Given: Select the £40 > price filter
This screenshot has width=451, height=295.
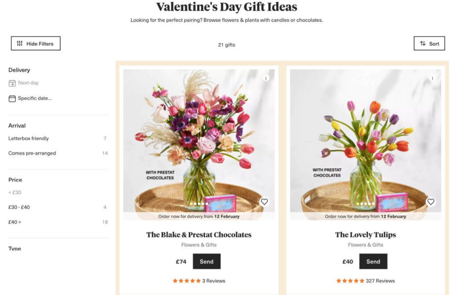Looking at the screenshot, I should pos(15,222).
